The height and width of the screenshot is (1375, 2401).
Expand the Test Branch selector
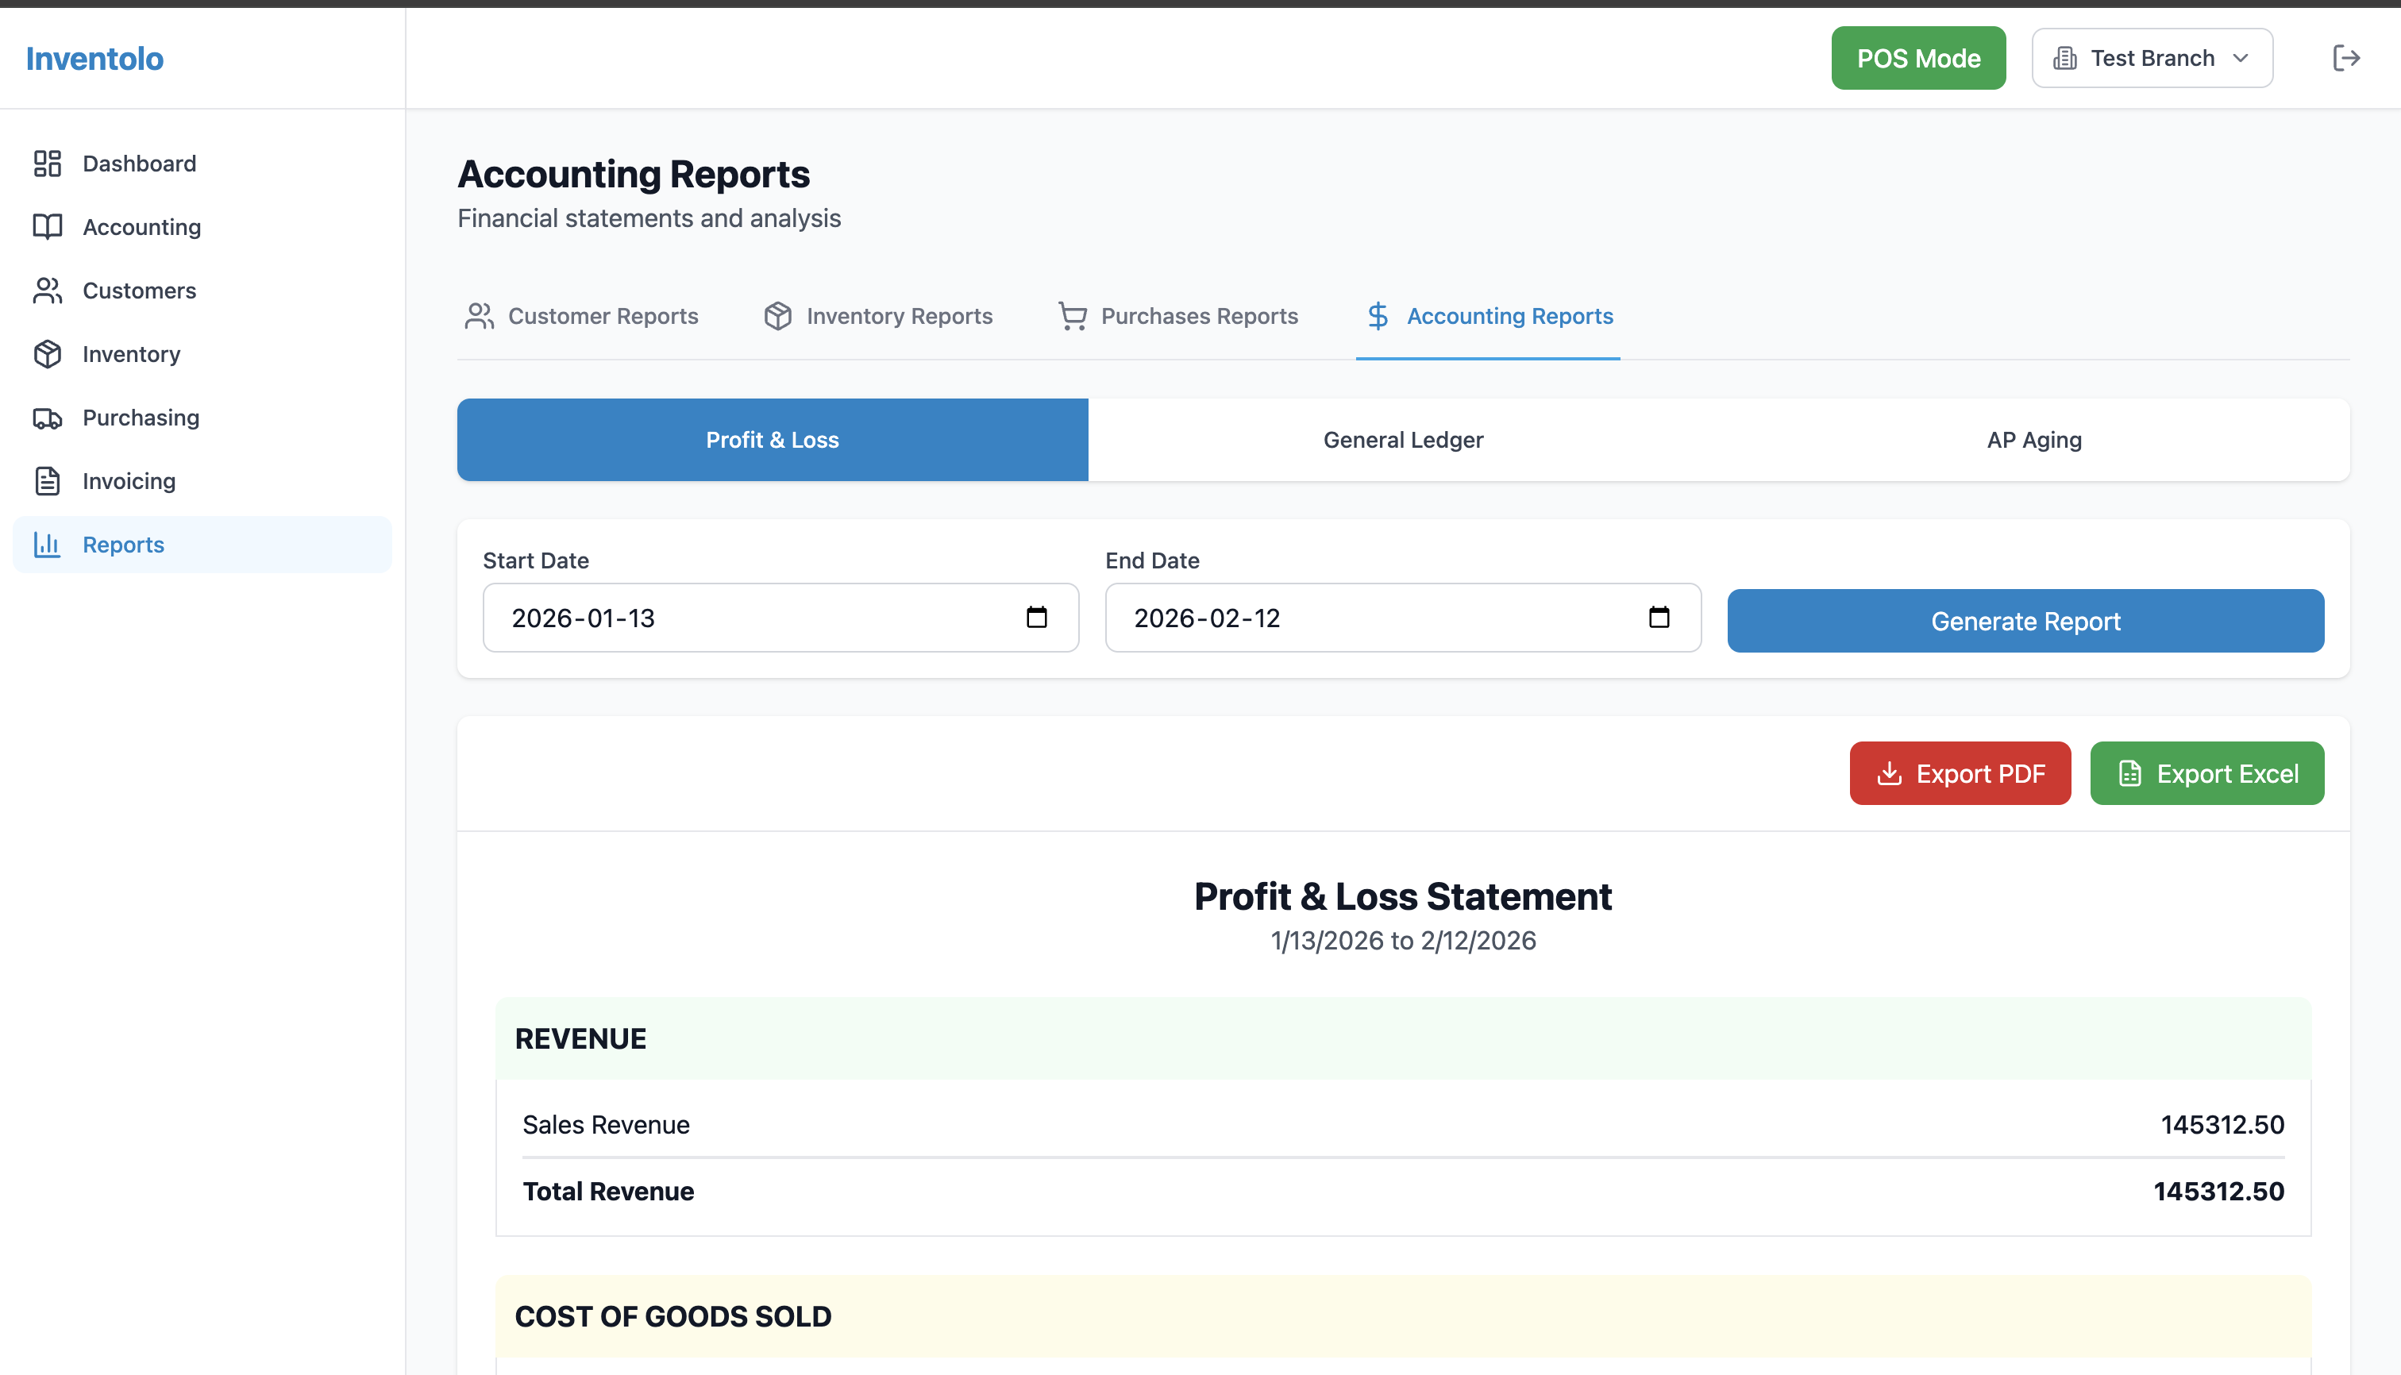(2152, 58)
